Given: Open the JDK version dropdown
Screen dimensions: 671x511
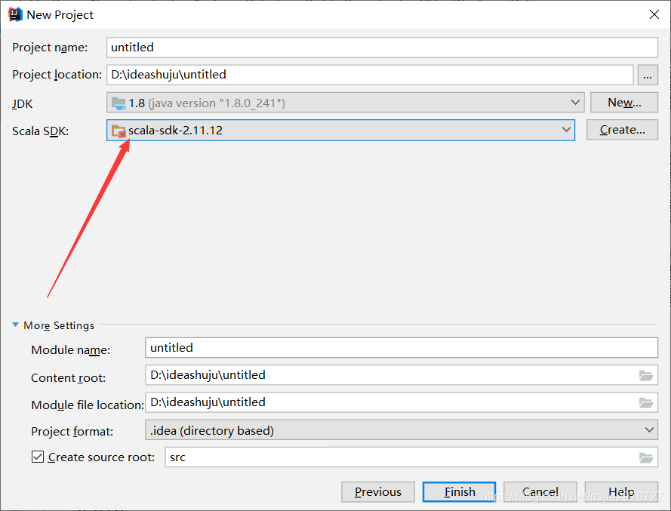Looking at the screenshot, I should pos(346,103).
